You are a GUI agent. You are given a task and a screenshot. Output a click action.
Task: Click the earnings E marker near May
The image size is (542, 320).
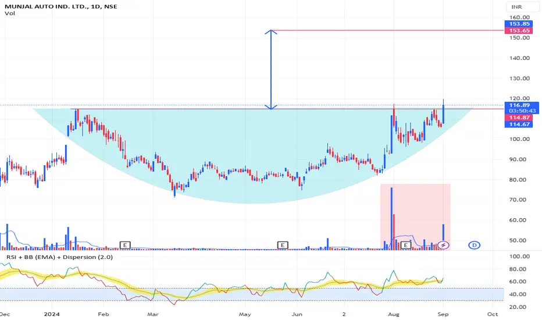coord(283,245)
